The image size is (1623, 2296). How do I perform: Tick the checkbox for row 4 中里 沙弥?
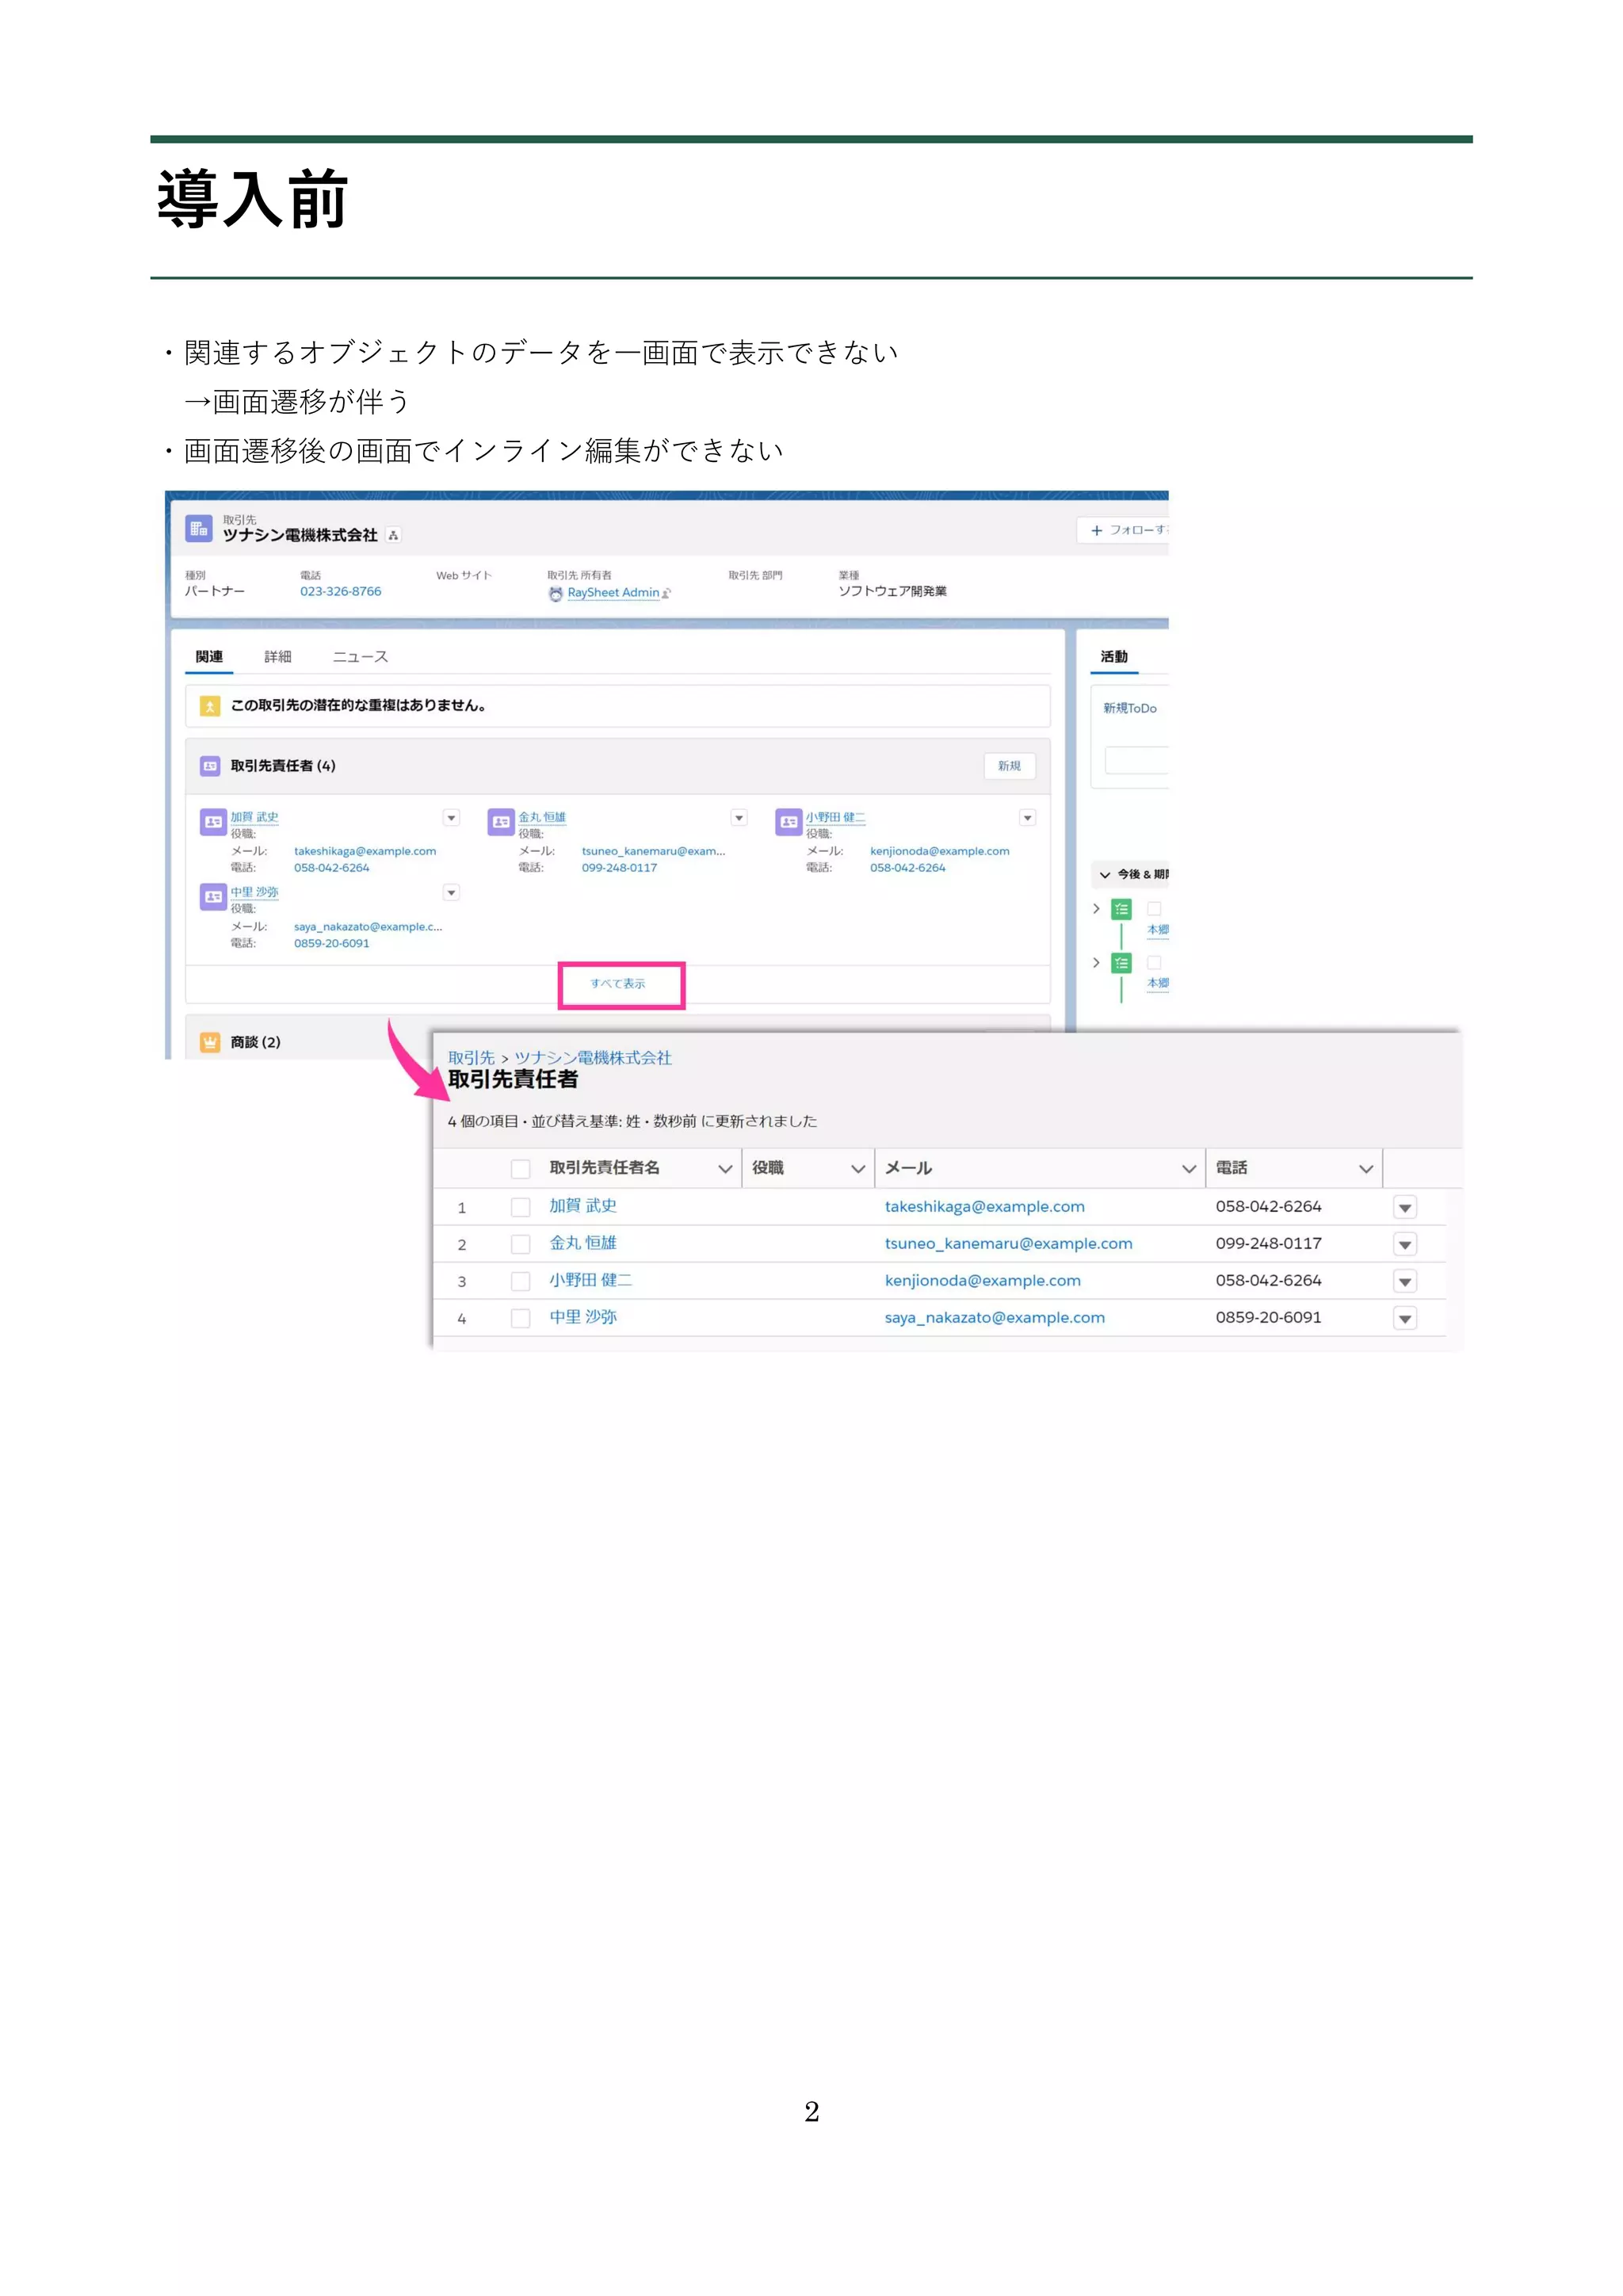(520, 1318)
